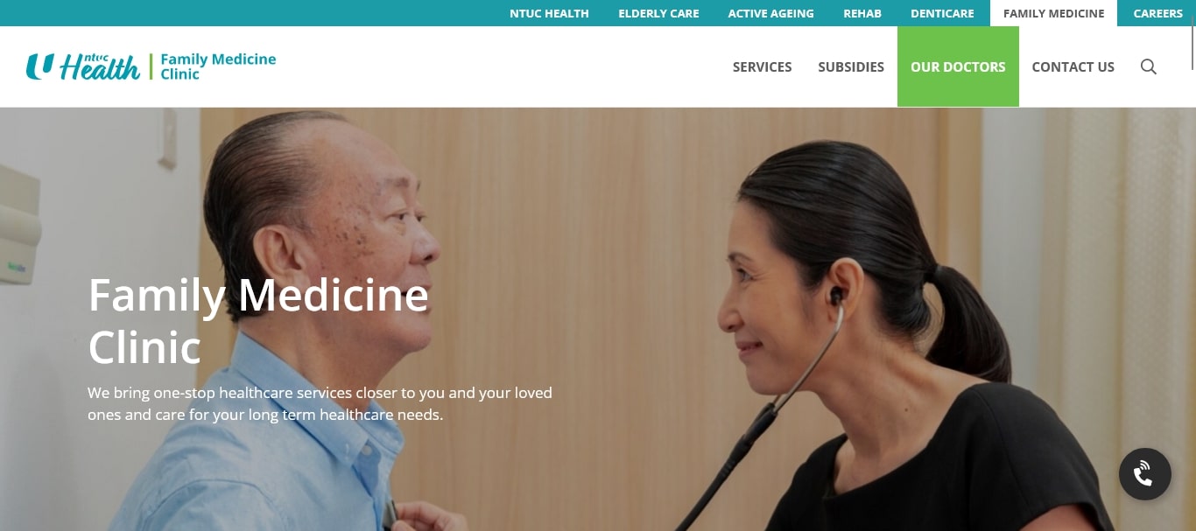The width and height of the screenshot is (1196, 531).
Task: Select the highlighted OUR DOCTORS menu item
Action: pos(958,66)
